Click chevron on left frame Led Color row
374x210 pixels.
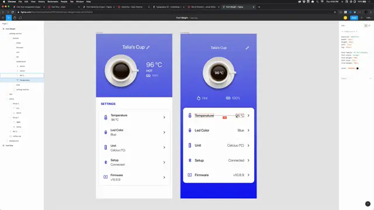[164, 132]
